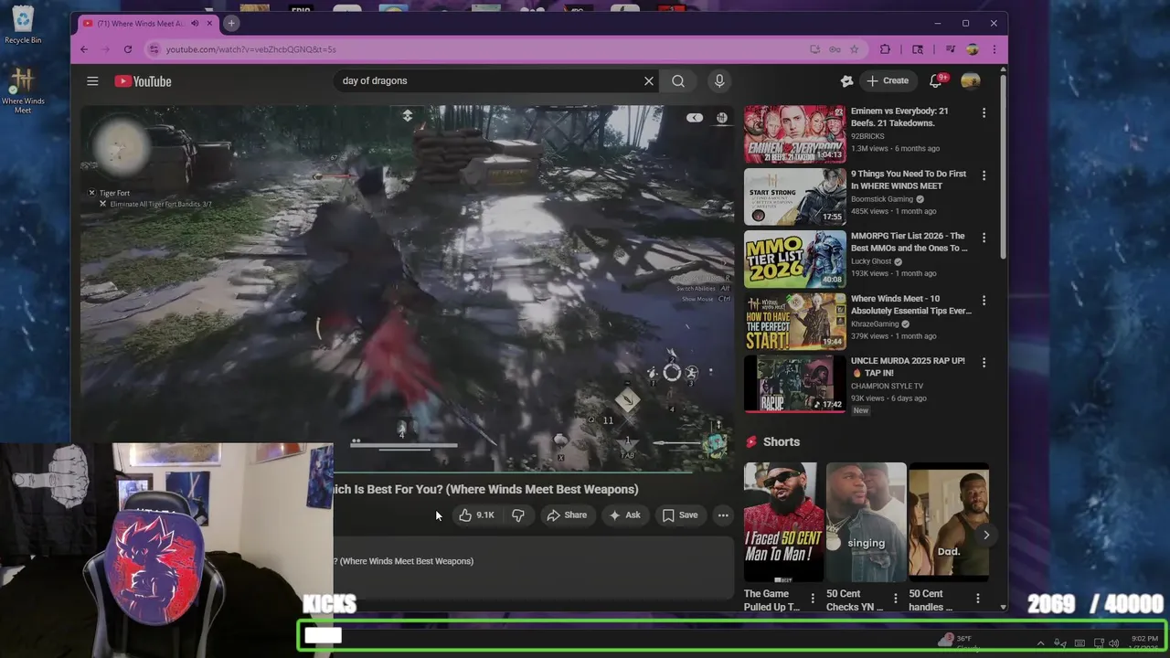This screenshot has width=1170, height=658.
Task: Open taskbar volume speaker icon
Action: click(x=1113, y=643)
